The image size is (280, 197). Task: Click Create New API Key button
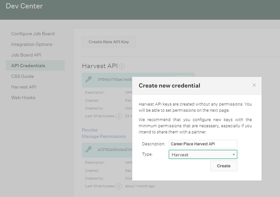pyautogui.click(x=109, y=42)
